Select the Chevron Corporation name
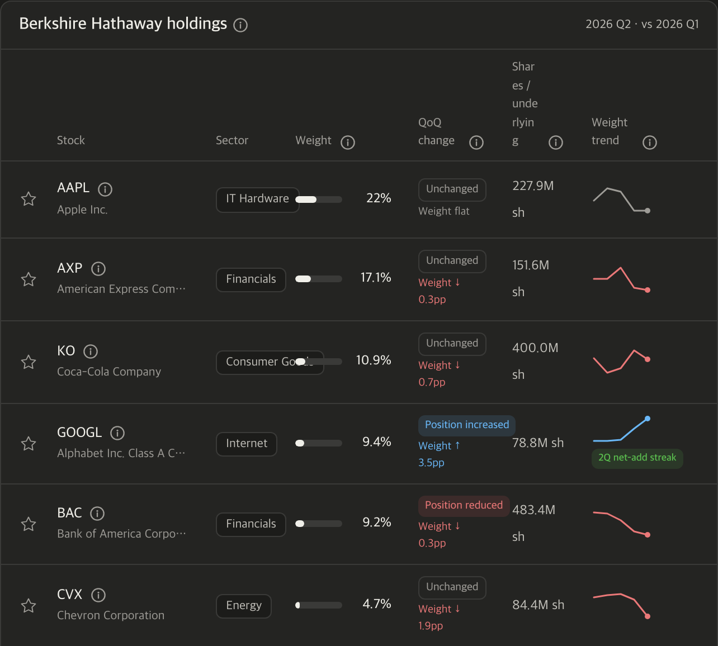718x646 pixels. [111, 615]
